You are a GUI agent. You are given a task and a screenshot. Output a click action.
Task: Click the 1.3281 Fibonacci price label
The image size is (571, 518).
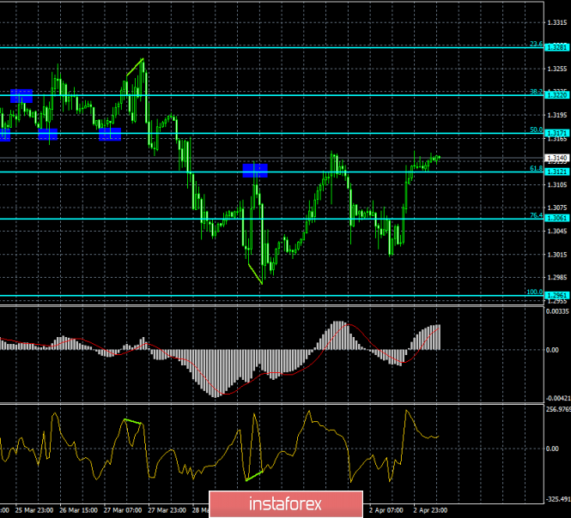[x=556, y=46]
